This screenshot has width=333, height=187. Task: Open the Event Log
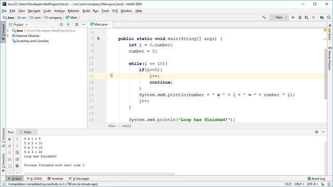[316, 179]
